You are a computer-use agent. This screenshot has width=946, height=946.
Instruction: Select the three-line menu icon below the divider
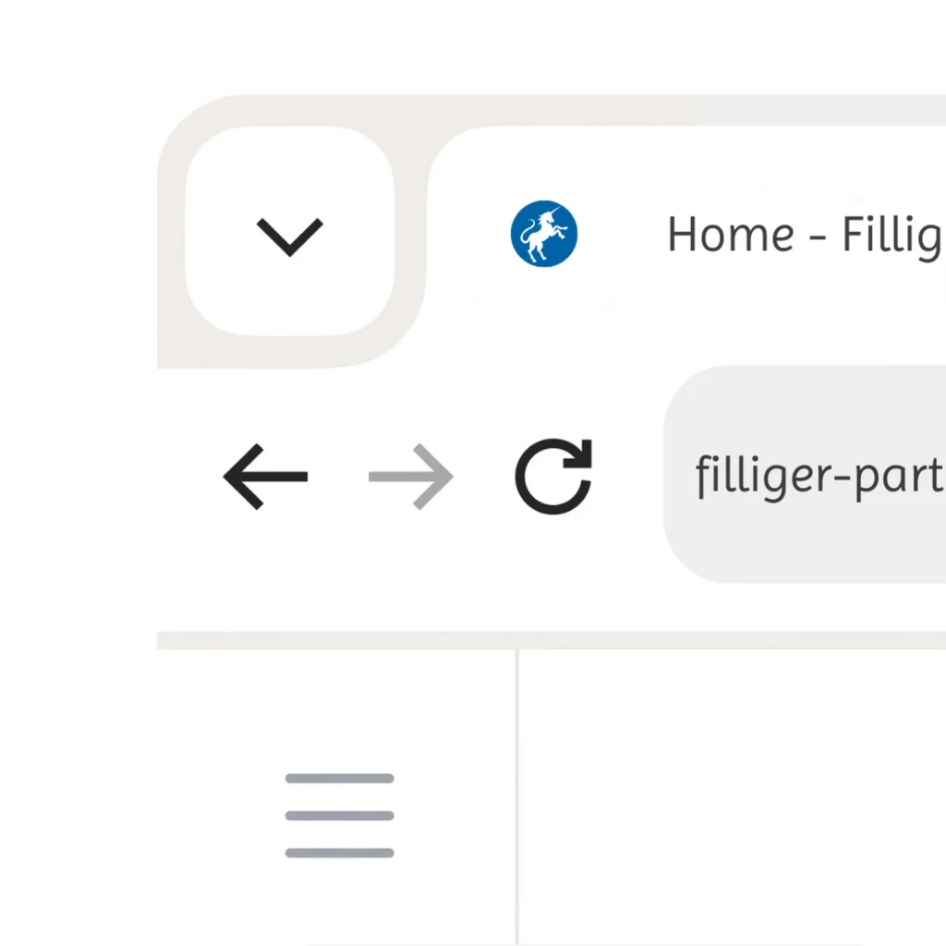(339, 816)
